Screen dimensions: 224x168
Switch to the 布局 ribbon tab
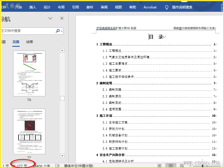[x=61, y=7]
